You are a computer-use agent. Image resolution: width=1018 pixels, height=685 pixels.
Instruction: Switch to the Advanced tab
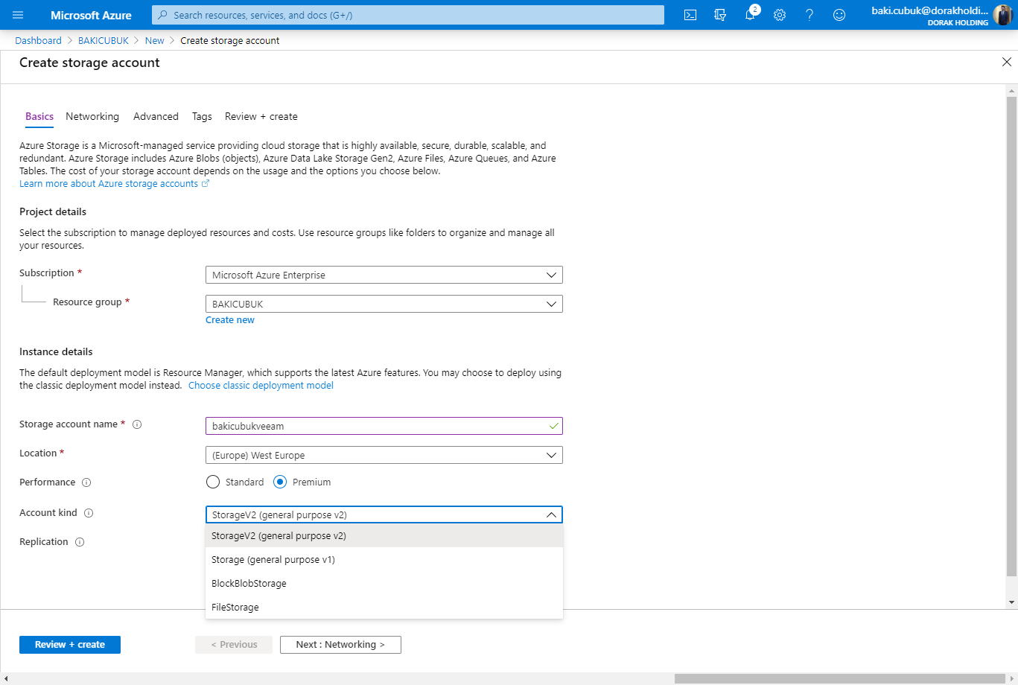[156, 116]
